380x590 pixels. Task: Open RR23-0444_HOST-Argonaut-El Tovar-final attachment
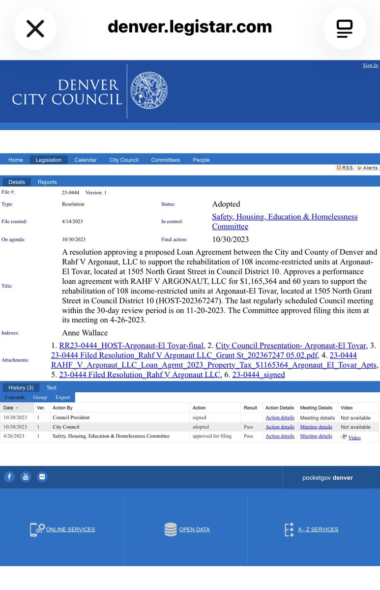(x=131, y=346)
